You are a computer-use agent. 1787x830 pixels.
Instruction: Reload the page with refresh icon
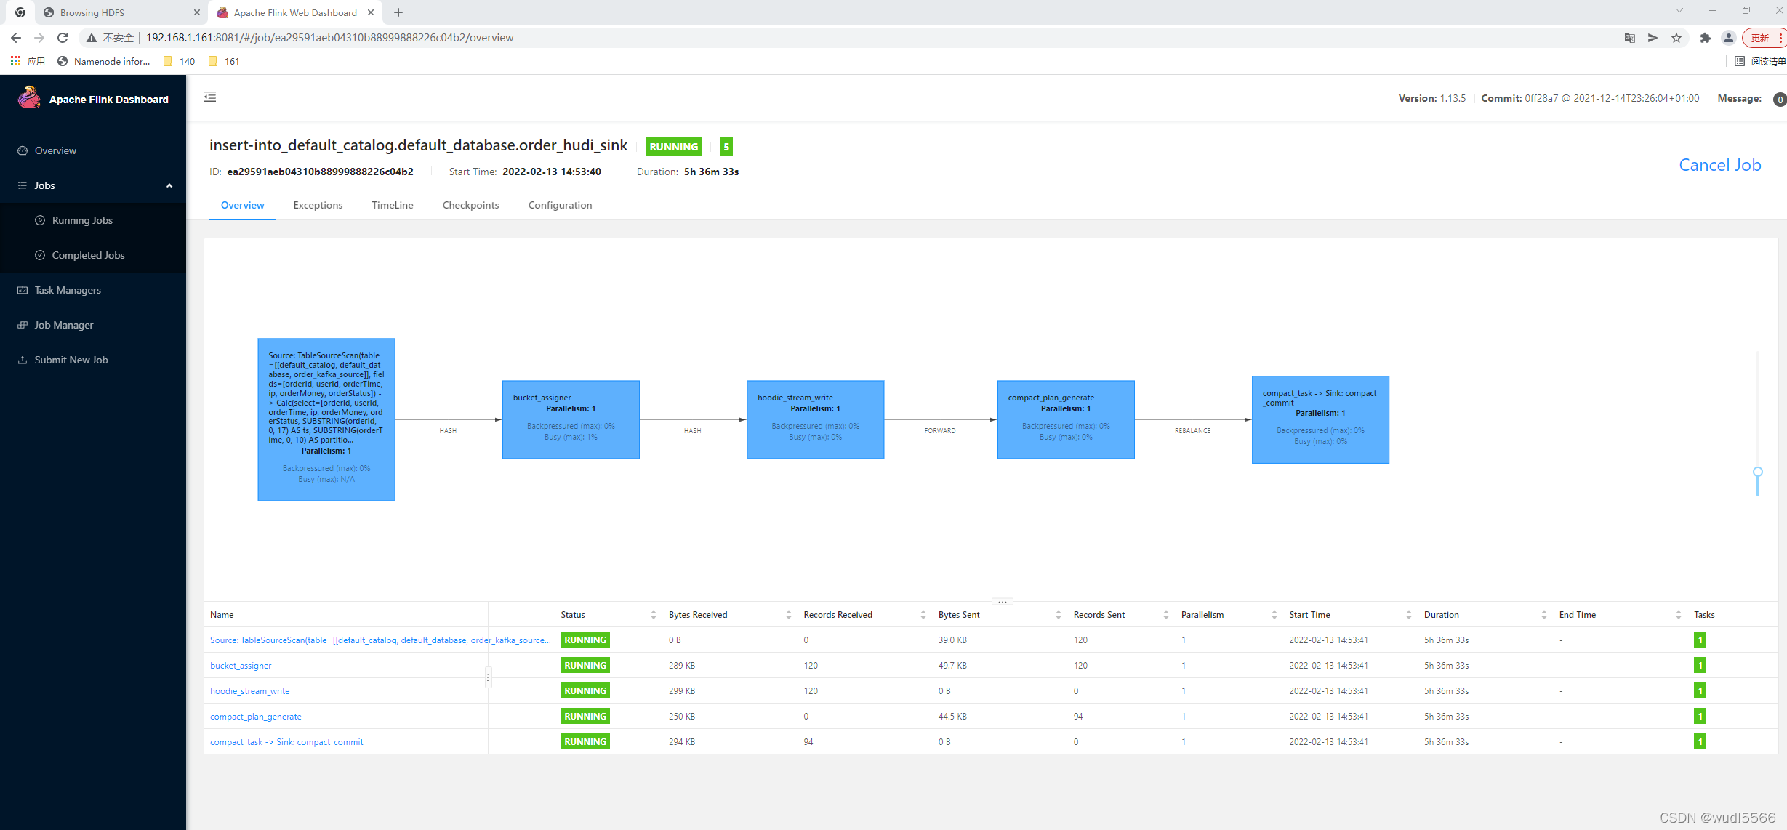point(63,38)
